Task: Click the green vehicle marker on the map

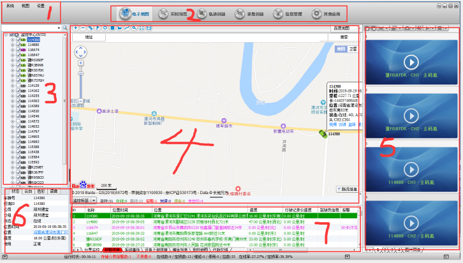Action: 323,133
